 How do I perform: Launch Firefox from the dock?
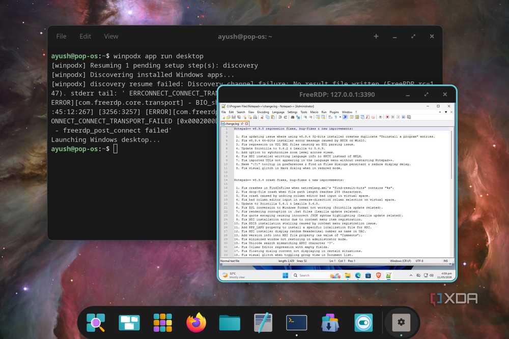[x=196, y=322]
